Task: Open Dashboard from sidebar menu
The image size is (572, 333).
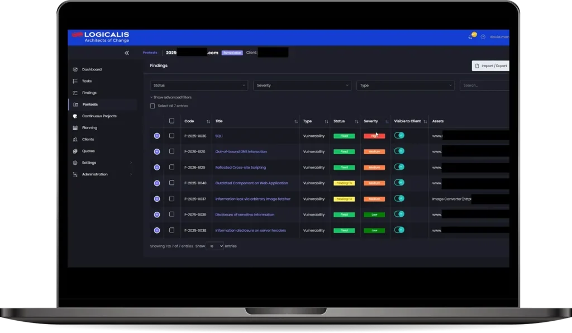Action: click(92, 69)
